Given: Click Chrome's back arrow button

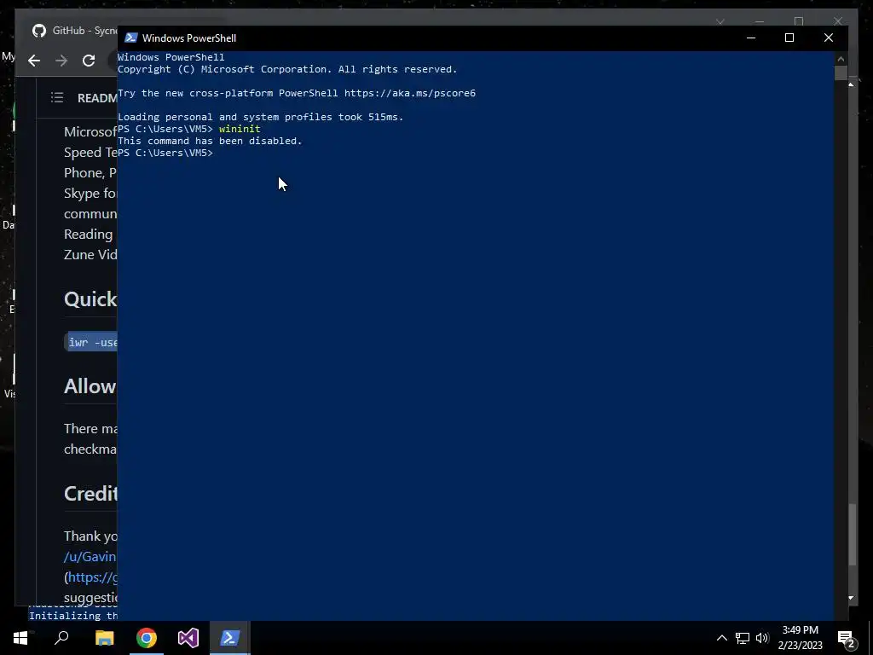Looking at the screenshot, I should pyautogui.click(x=34, y=61).
